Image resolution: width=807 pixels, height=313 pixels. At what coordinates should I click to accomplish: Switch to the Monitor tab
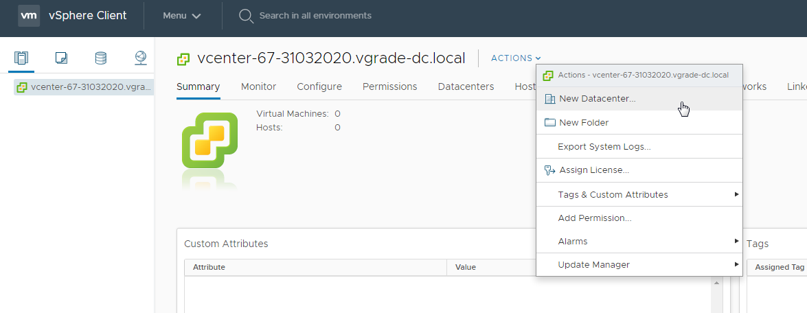tap(258, 86)
